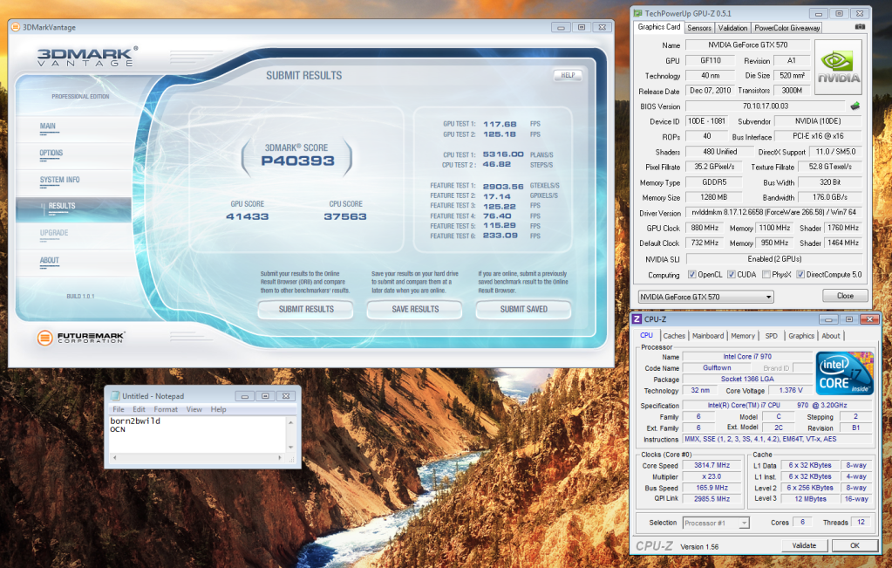The image size is (892, 568).
Task: Click the Futuremark orange logo icon
Action: pos(45,338)
